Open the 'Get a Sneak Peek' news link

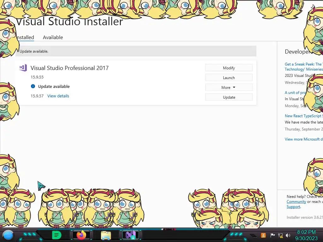(x=304, y=67)
